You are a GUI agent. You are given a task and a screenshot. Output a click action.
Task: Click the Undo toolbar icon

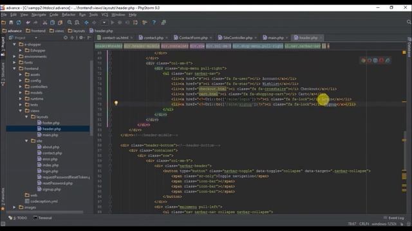click(x=28, y=22)
